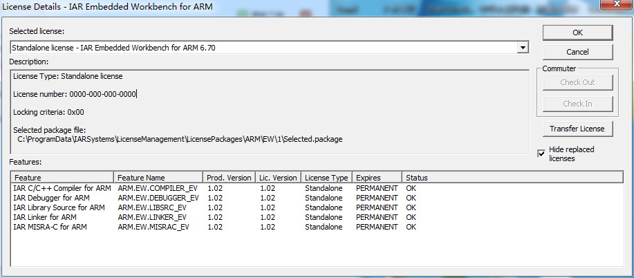The width and height of the screenshot is (634, 278).
Task: Click ARM.EW.LINKER_EV feature name
Action: [x=152, y=217]
